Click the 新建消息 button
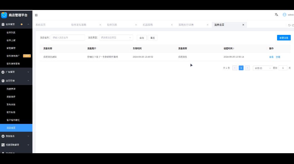Screen dimensions: 294x164 coord(283,38)
